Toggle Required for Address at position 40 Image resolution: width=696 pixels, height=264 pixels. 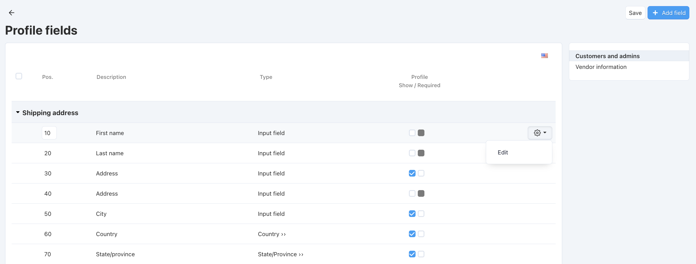421,193
